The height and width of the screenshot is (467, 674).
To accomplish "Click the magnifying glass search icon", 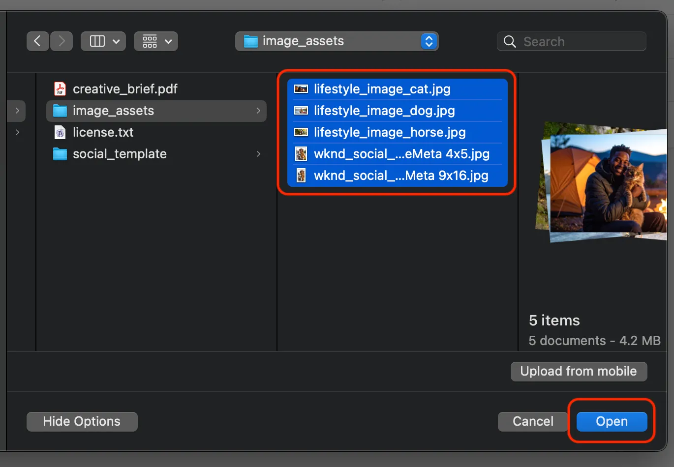I will coord(510,42).
